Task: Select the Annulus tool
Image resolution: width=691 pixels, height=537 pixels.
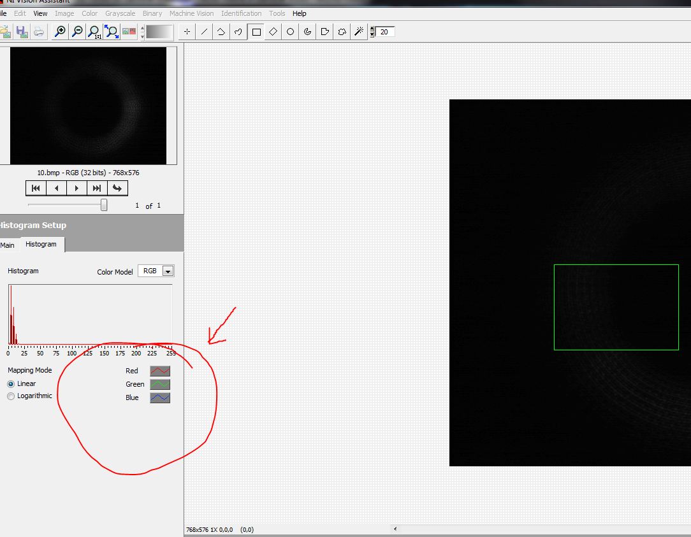Action: point(308,32)
